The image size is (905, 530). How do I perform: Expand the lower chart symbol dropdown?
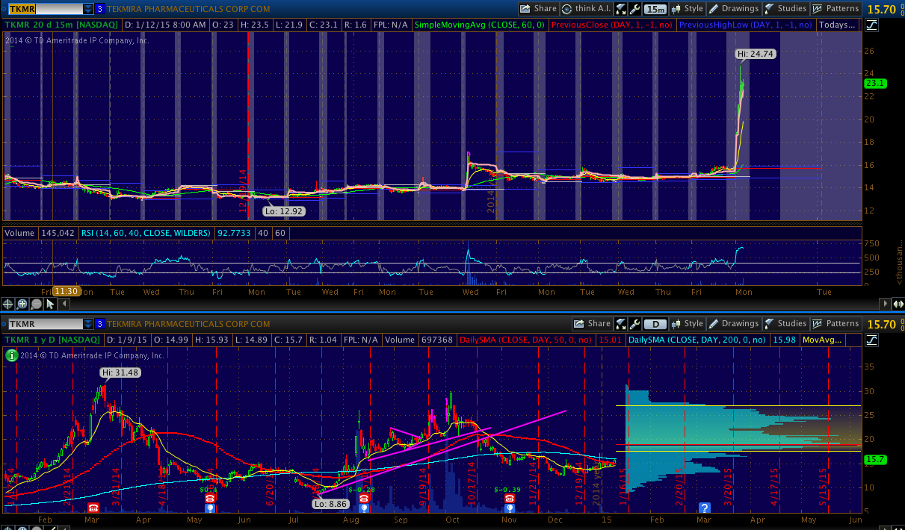click(88, 324)
